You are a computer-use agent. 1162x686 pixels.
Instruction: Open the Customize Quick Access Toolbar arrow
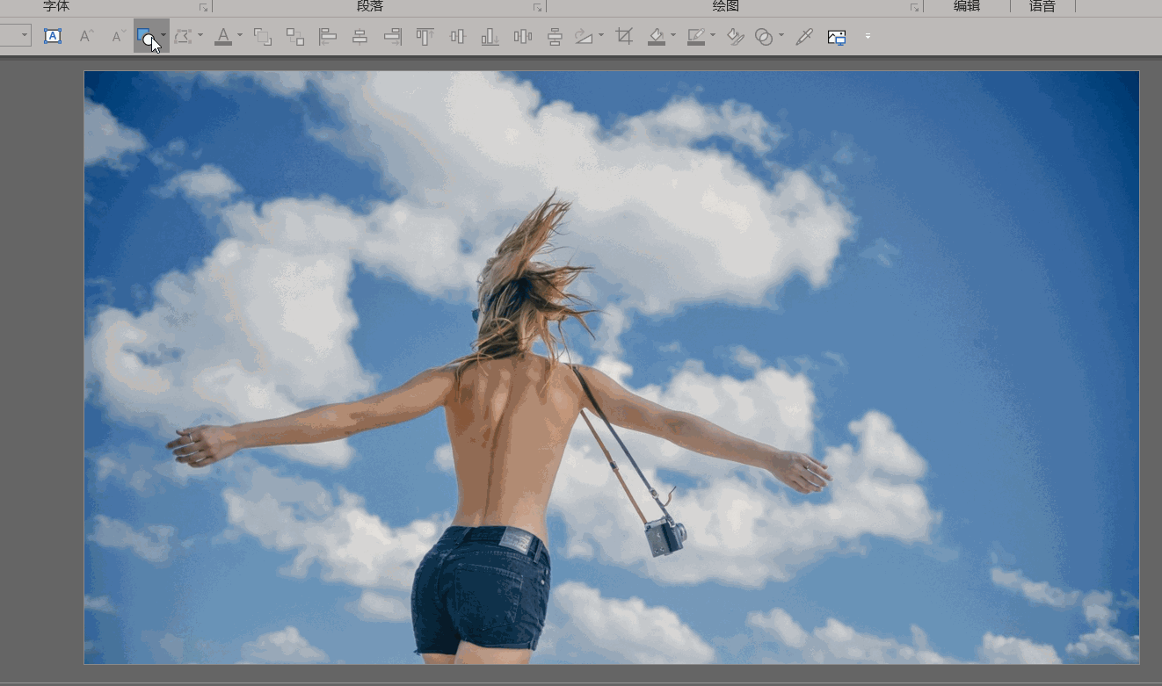[x=868, y=36]
